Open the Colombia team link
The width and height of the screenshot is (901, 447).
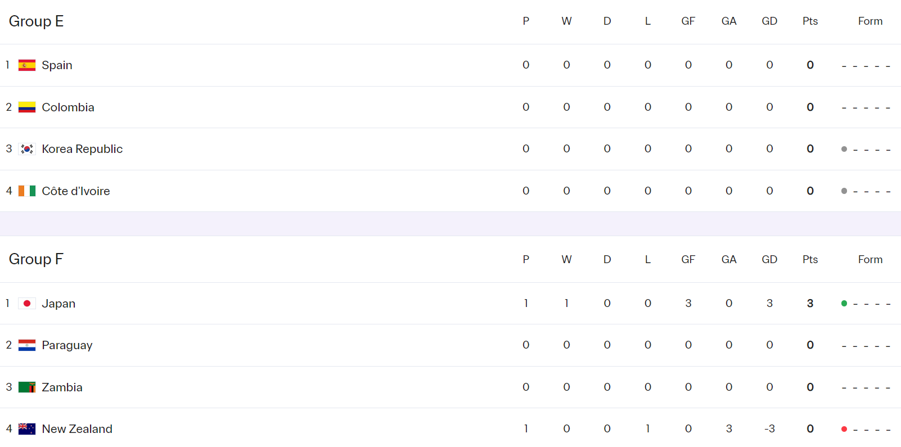(x=68, y=107)
